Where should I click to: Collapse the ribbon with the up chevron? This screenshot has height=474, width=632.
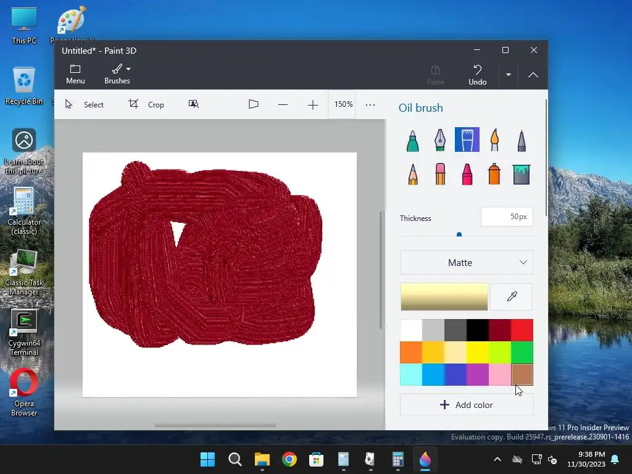(x=533, y=75)
